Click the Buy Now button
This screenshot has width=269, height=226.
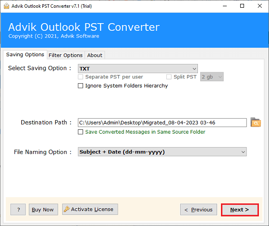coord(43,210)
